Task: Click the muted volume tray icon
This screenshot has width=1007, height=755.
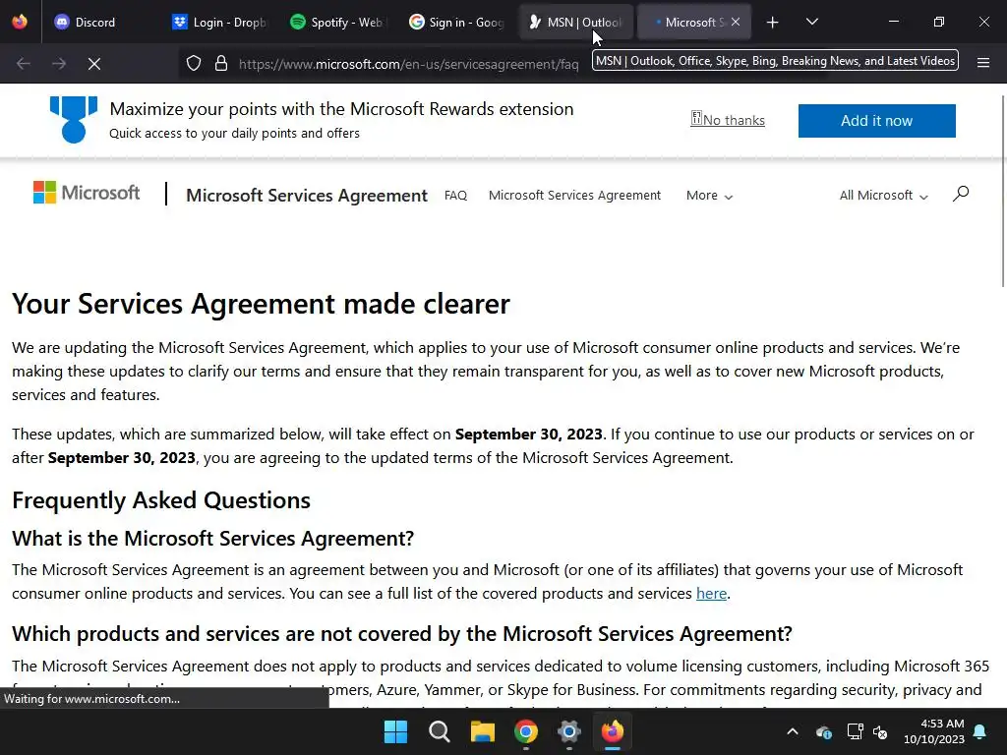Action: click(880, 731)
